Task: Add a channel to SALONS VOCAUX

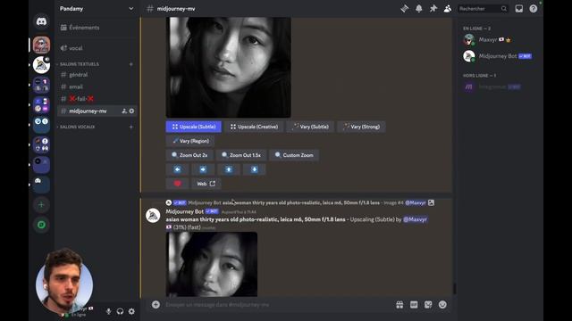Action: (131, 127)
